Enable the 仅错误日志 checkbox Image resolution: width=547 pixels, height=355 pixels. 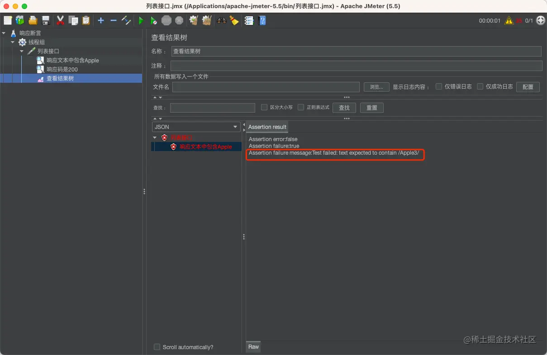439,86
